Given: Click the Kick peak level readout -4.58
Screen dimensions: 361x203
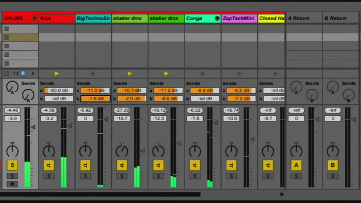Looking at the screenshot, I should point(49,110).
